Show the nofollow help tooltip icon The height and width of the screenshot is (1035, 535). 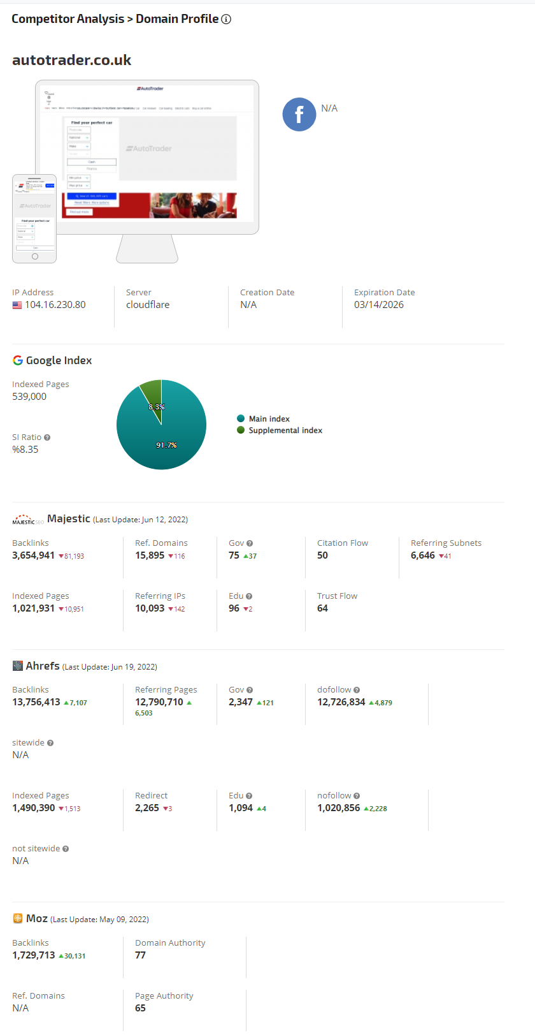tap(357, 796)
